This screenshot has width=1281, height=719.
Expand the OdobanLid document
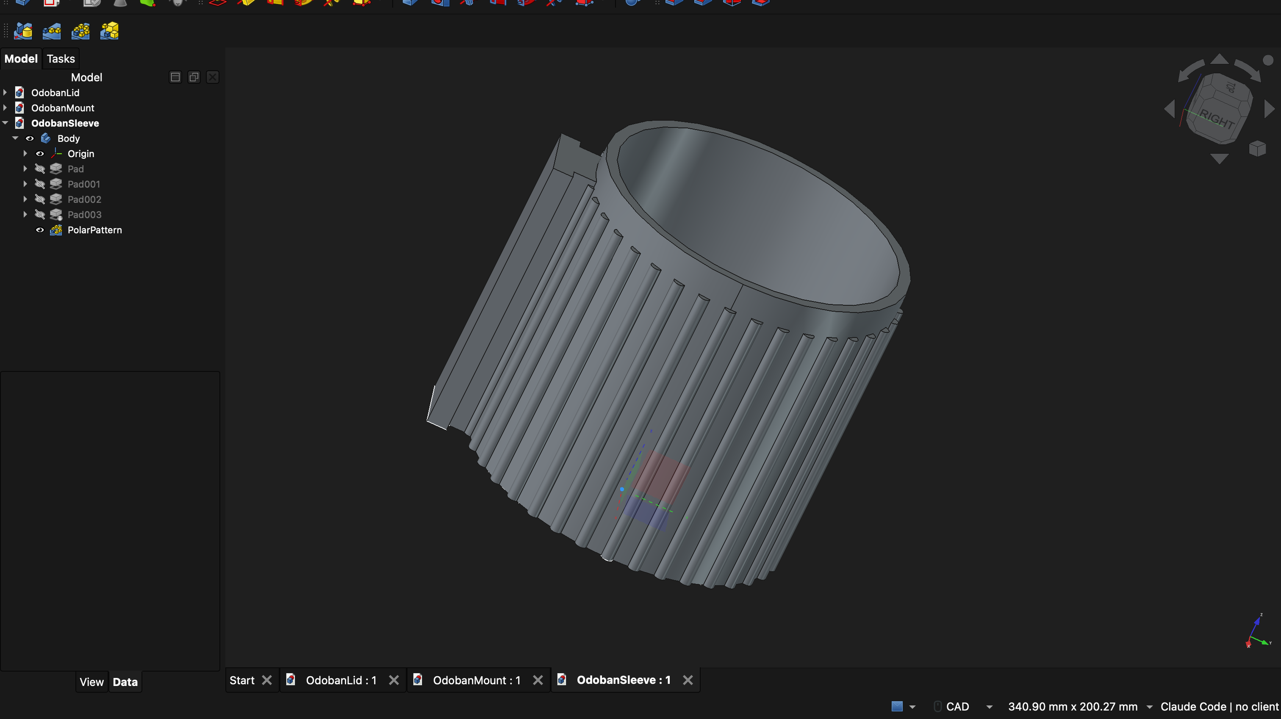click(x=5, y=92)
